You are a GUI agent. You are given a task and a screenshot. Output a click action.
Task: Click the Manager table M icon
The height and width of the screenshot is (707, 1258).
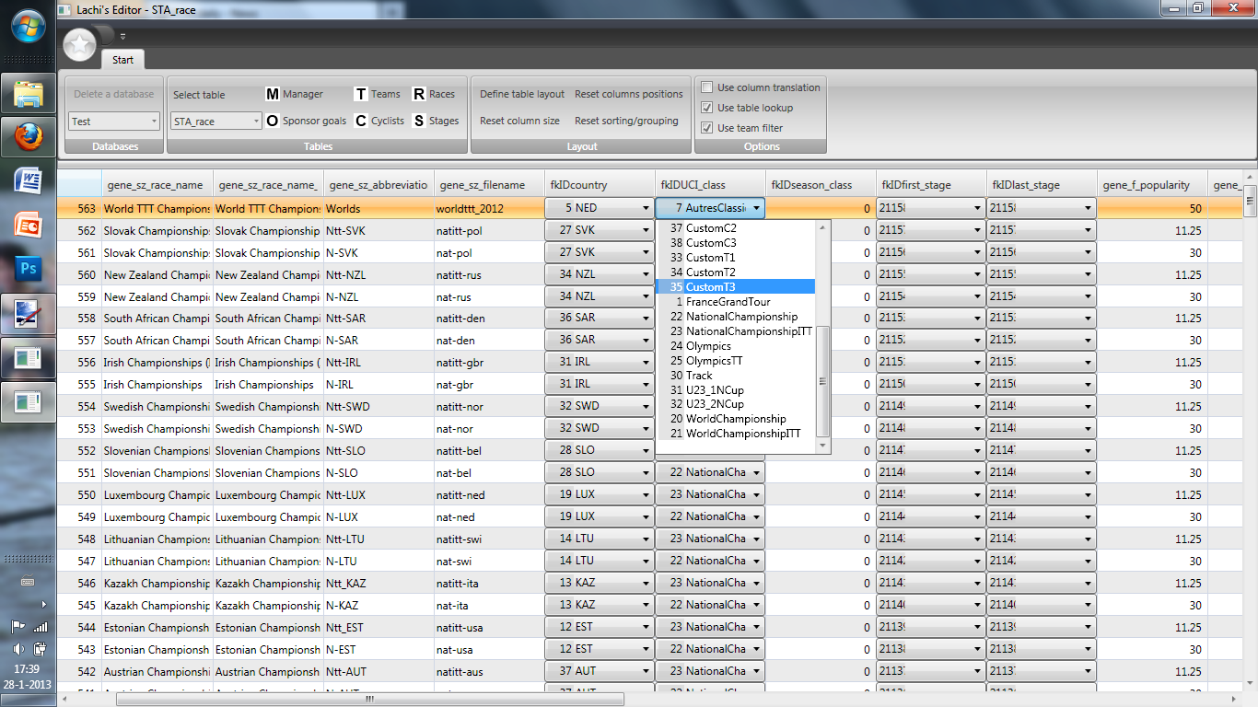tap(272, 94)
